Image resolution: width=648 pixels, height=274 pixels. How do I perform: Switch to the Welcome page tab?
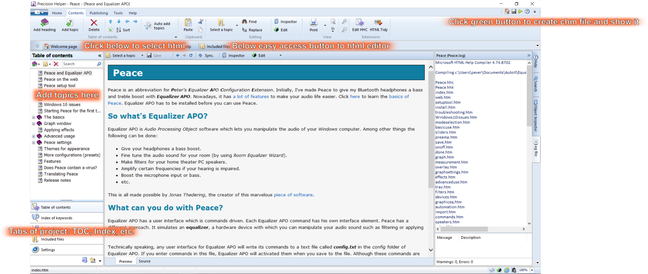click(x=61, y=47)
